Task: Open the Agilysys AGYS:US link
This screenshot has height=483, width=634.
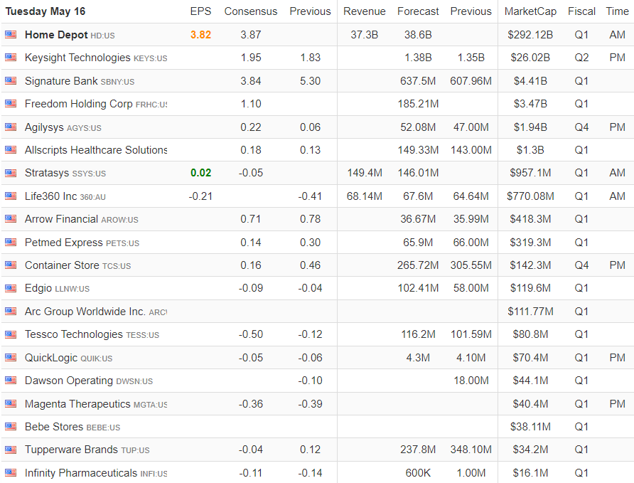Action: [63, 127]
